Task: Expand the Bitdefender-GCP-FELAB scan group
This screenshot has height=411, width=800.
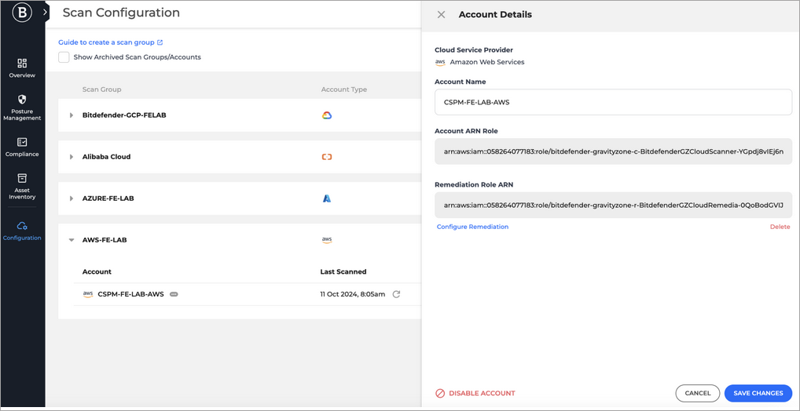Action: pyautogui.click(x=72, y=115)
